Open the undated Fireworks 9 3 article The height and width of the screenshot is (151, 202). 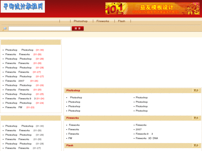click(144, 134)
